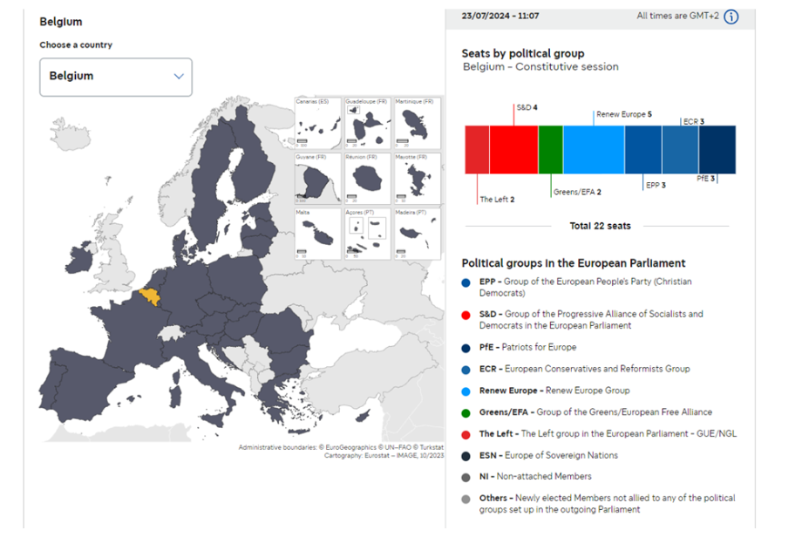The width and height of the screenshot is (802, 537).
Task: Open the Guyane (FR) inset map
Action: click(x=317, y=179)
